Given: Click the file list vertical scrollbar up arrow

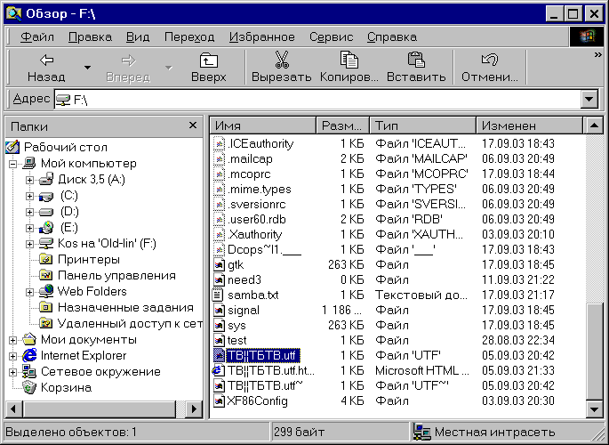Looking at the screenshot, I should click(x=595, y=125).
